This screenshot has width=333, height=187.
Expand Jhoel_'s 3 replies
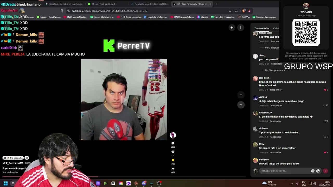tap(275, 70)
